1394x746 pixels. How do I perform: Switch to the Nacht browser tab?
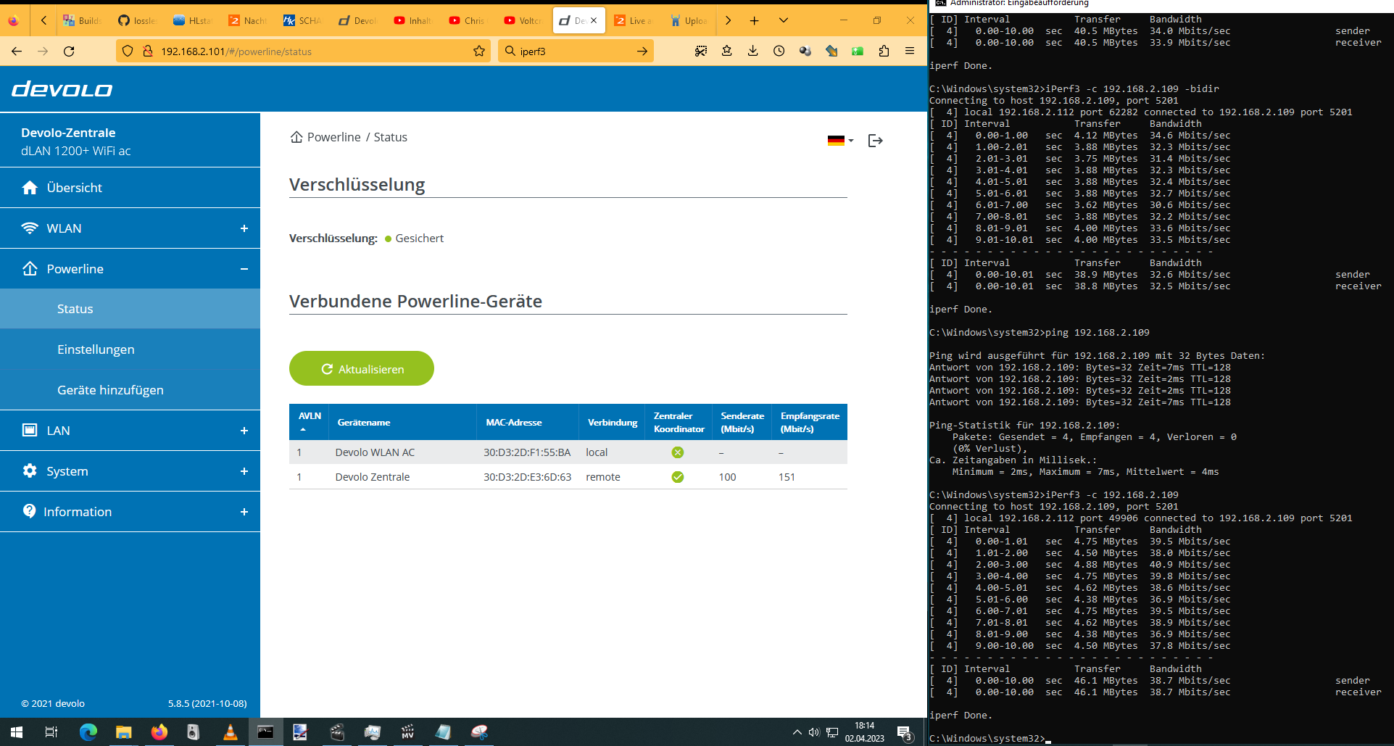coord(248,20)
